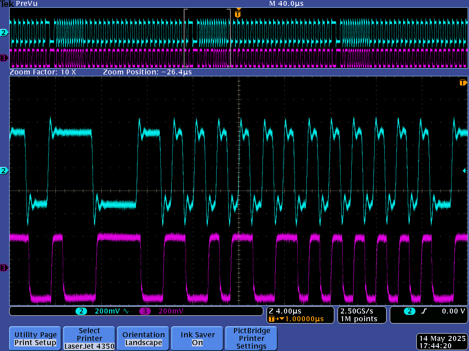Toggle channel 3 magenta 200mV badge
Image resolution: width=469 pixels, height=351 pixels.
[x=145, y=311]
